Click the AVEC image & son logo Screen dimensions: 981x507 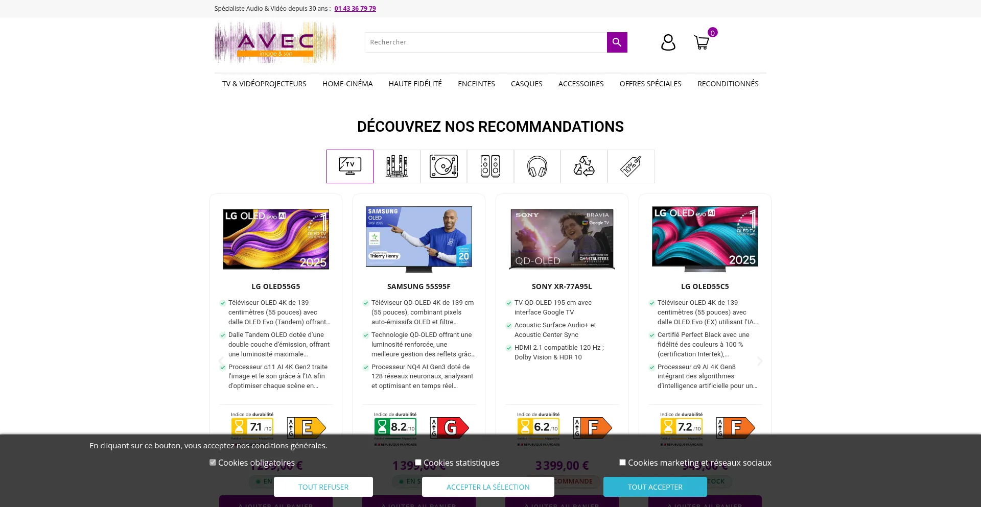click(x=275, y=42)
